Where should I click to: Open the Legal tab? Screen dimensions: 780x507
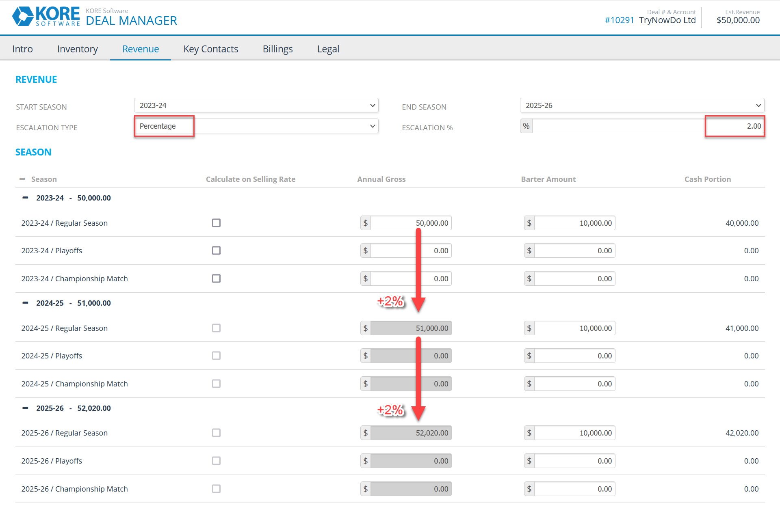[328, 49]
